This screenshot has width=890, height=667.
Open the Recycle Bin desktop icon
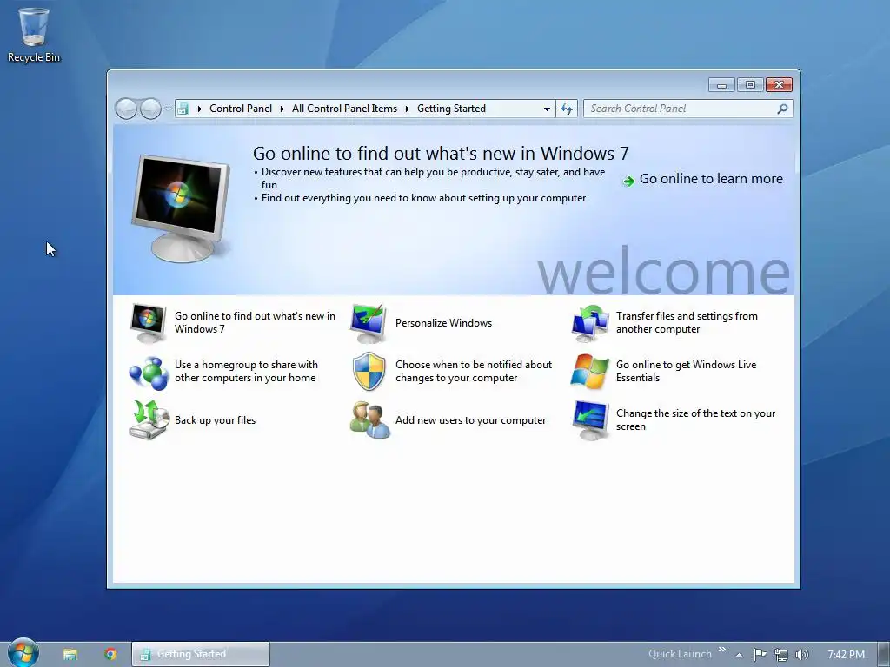34,34
